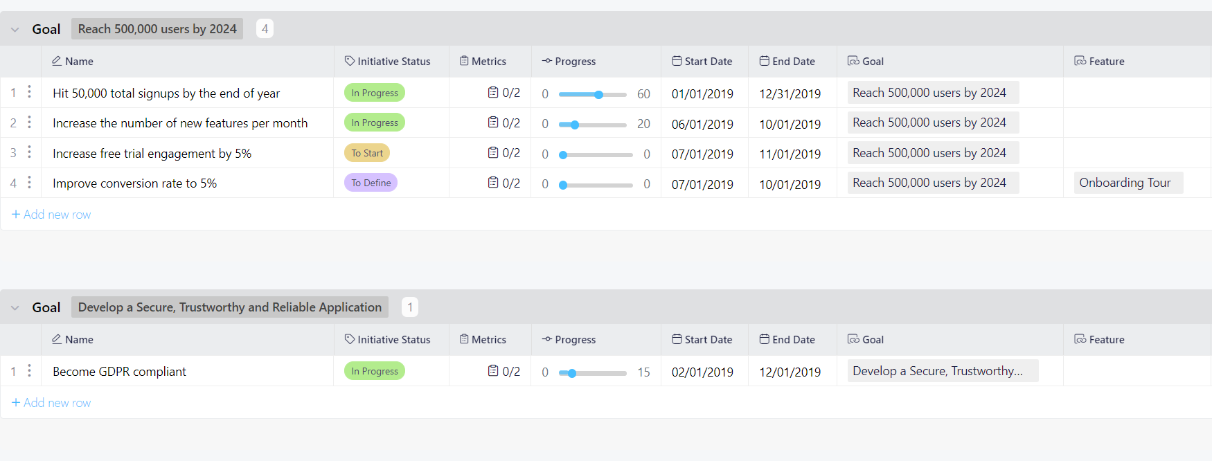This screenshot has height=461, width=1212.
Task: Select end date 11/01/2019
Action: (790, 154)
